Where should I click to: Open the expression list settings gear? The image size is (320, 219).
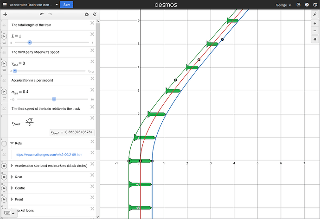pos(87,14)
